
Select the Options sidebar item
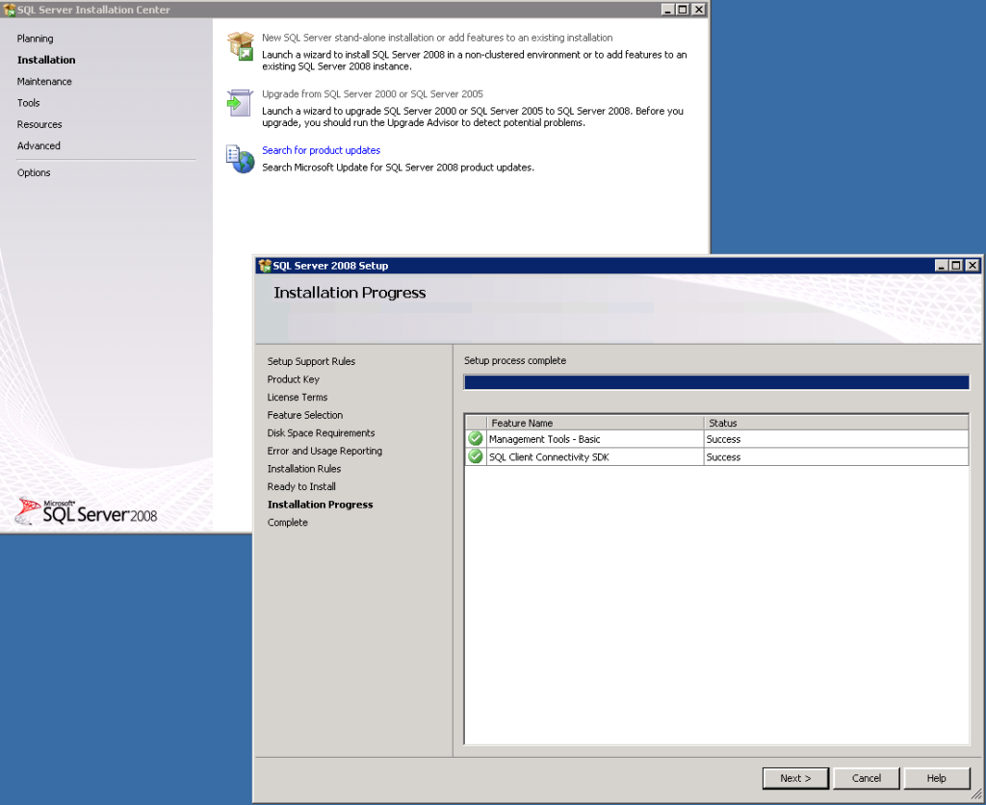pos(33,172)
